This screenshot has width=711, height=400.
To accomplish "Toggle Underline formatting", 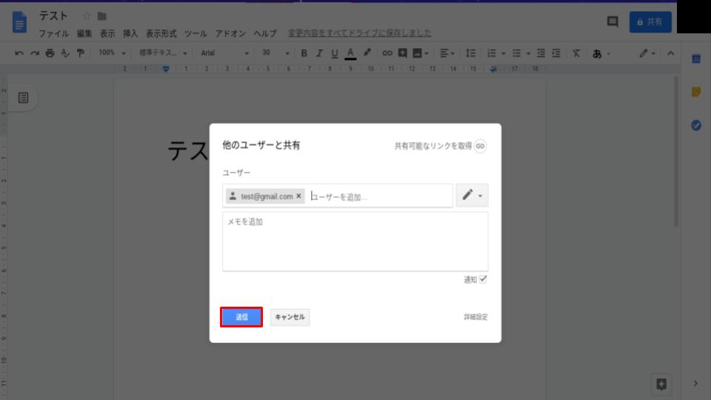I will 335,53.
